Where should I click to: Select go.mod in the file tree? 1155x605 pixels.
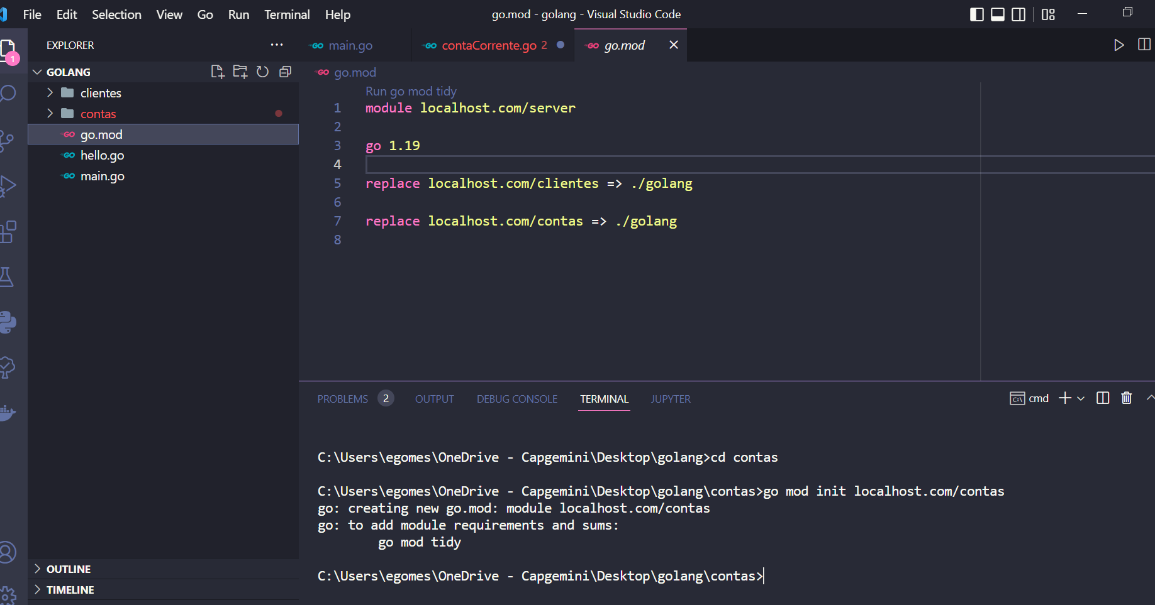point(164,134)
